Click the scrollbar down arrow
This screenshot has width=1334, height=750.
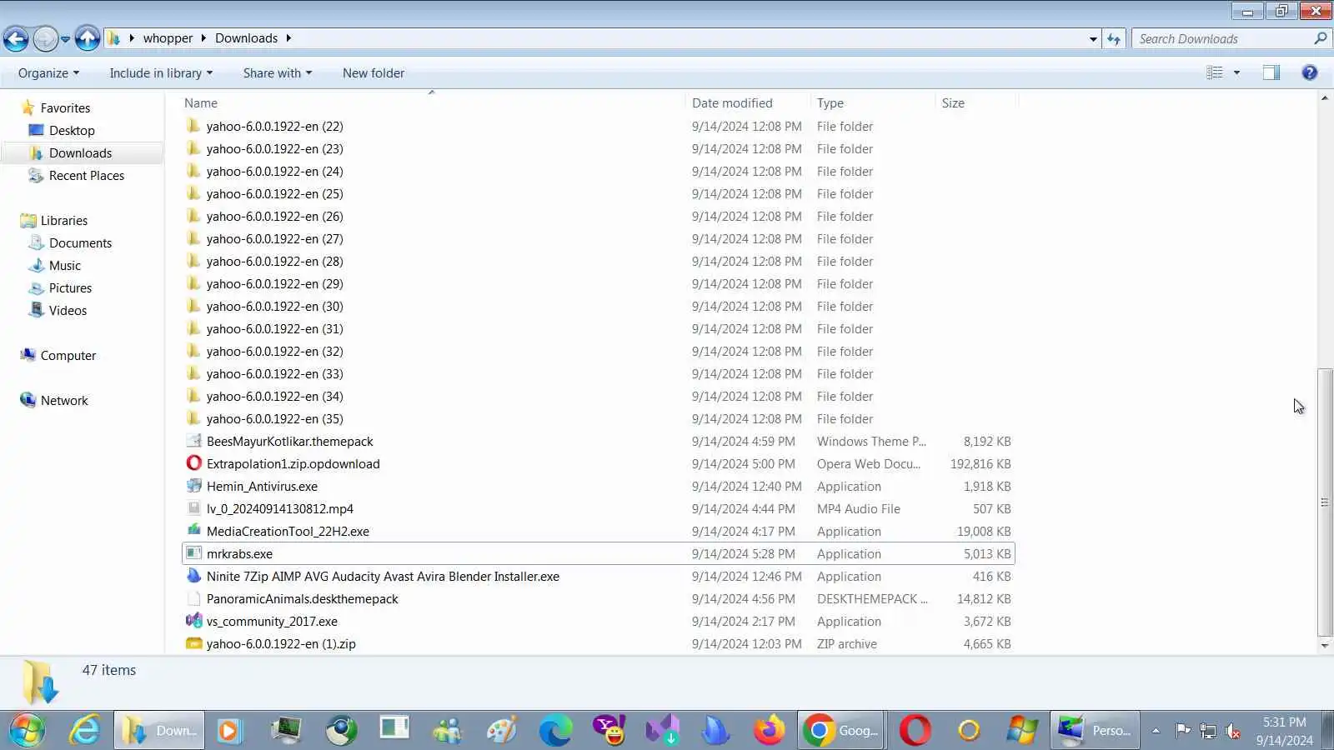1325,646
